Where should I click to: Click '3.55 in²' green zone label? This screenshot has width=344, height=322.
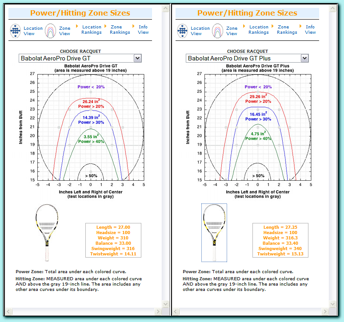[91, 136]
